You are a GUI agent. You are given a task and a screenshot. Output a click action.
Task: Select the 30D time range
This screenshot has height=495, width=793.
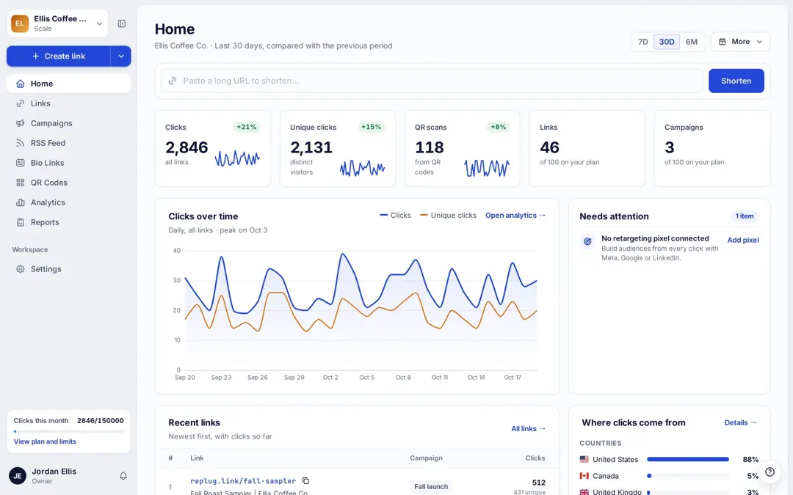667,42
